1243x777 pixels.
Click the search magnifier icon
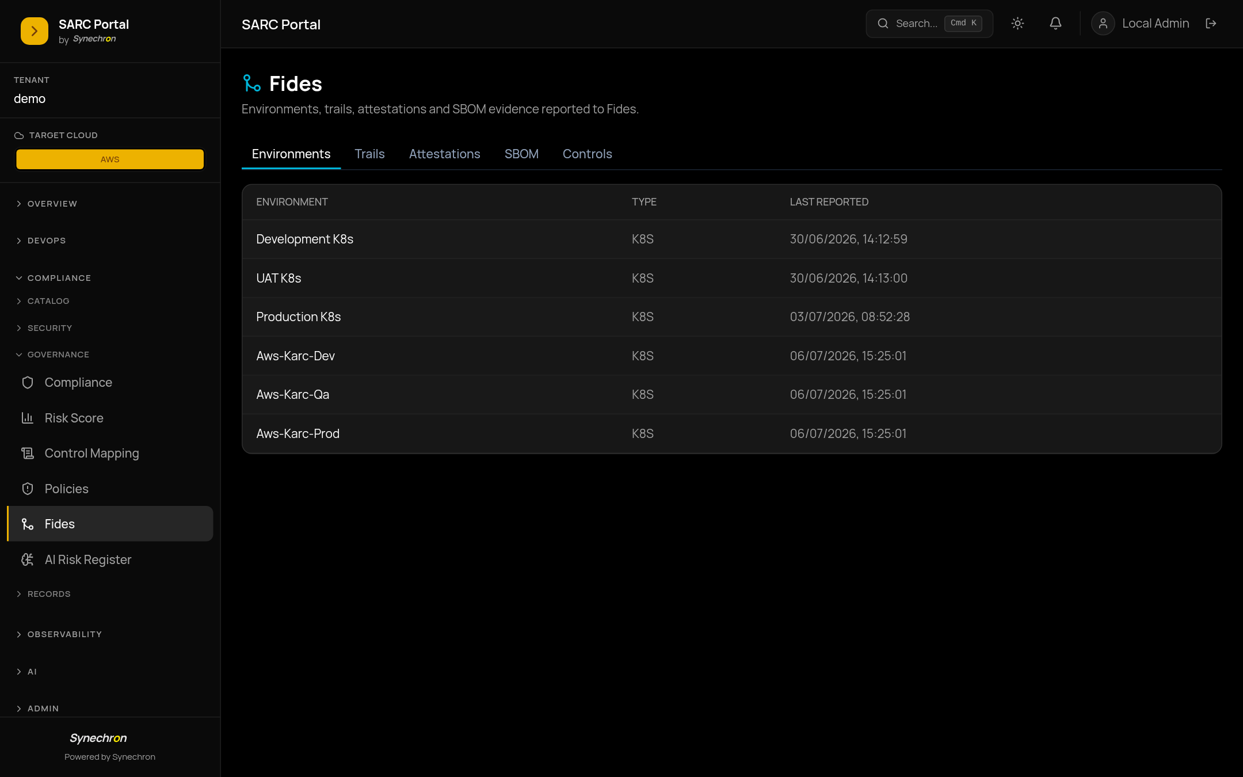point(883,24)
